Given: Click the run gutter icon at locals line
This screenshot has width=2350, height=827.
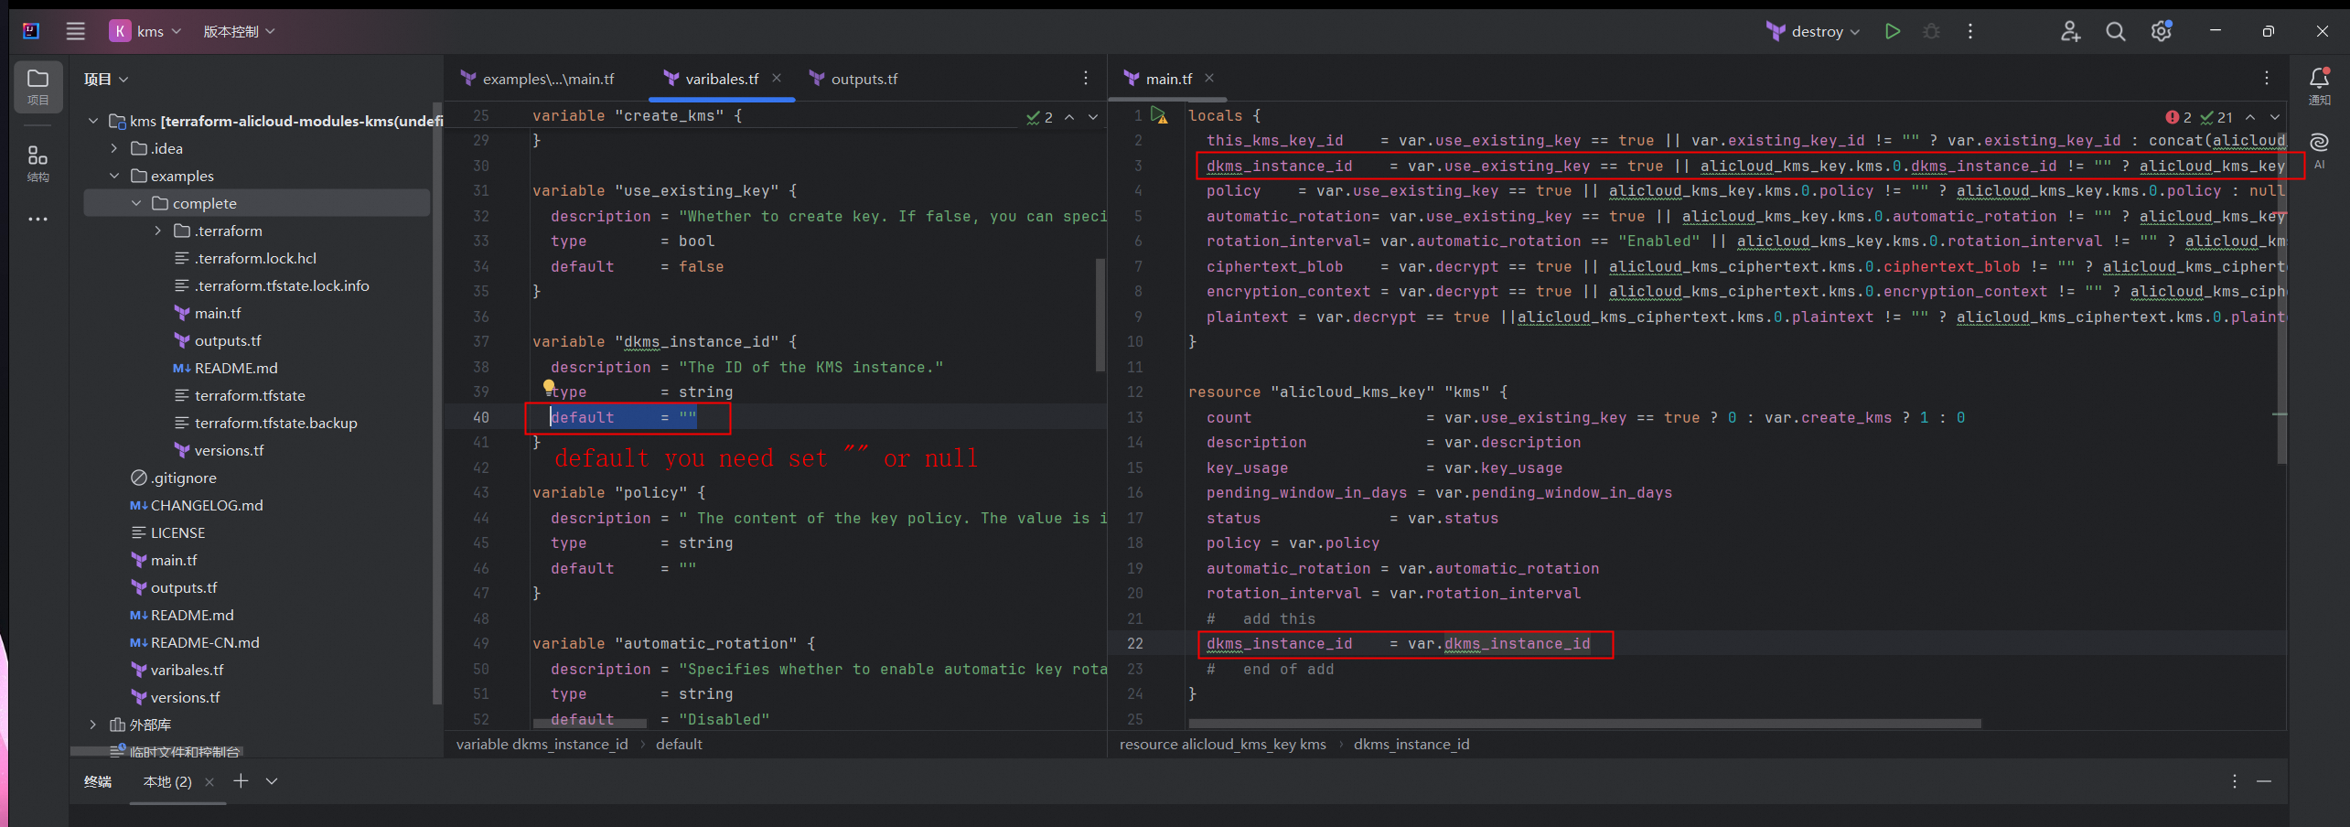Looking at the screenshot, I should tap(1159, 115).
